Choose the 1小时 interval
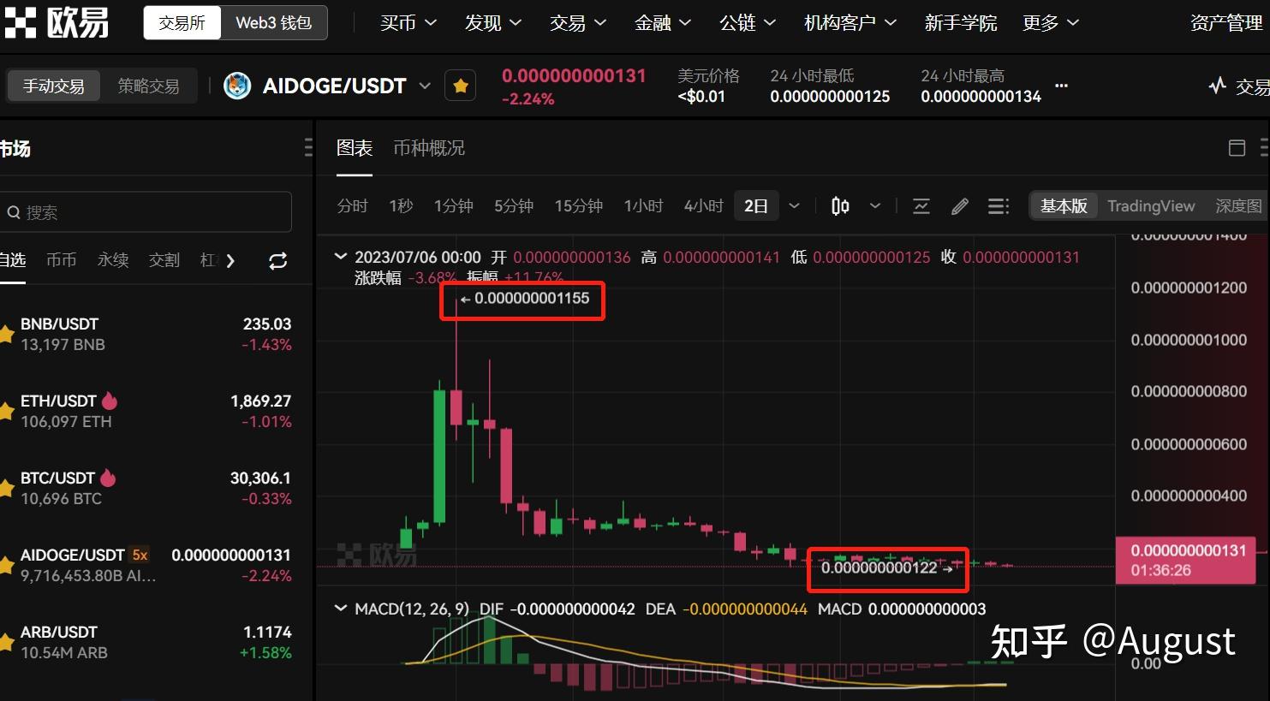This screenshot has width=1270, height=701. [x=644, y=206]
